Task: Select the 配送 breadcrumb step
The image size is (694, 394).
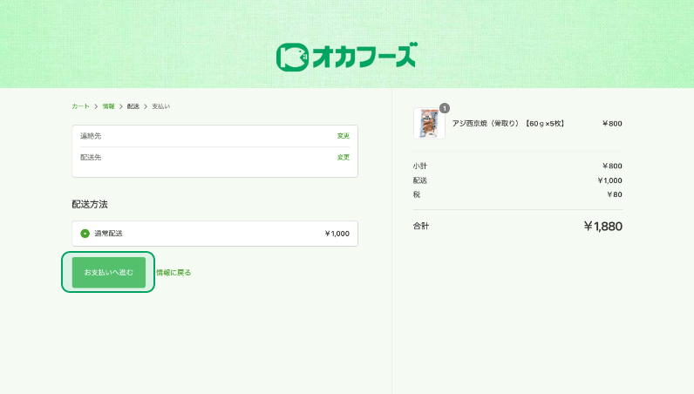Action: [133, 106]
